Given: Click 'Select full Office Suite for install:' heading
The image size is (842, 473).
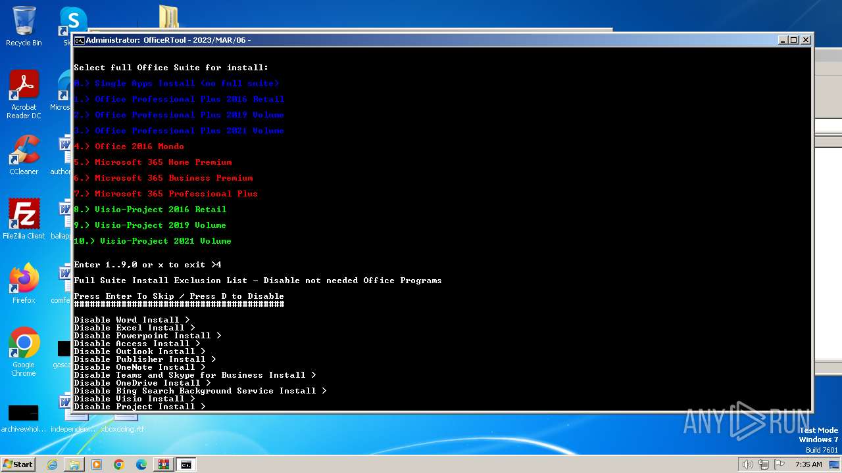Looking at the screenshot, I should (171, 68).
